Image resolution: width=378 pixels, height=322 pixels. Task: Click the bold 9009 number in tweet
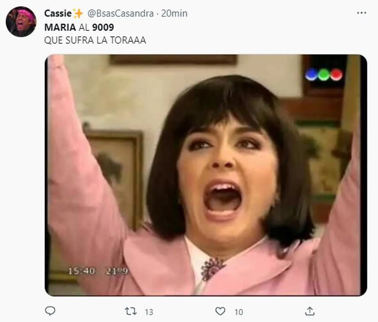[x=103, y=27]
